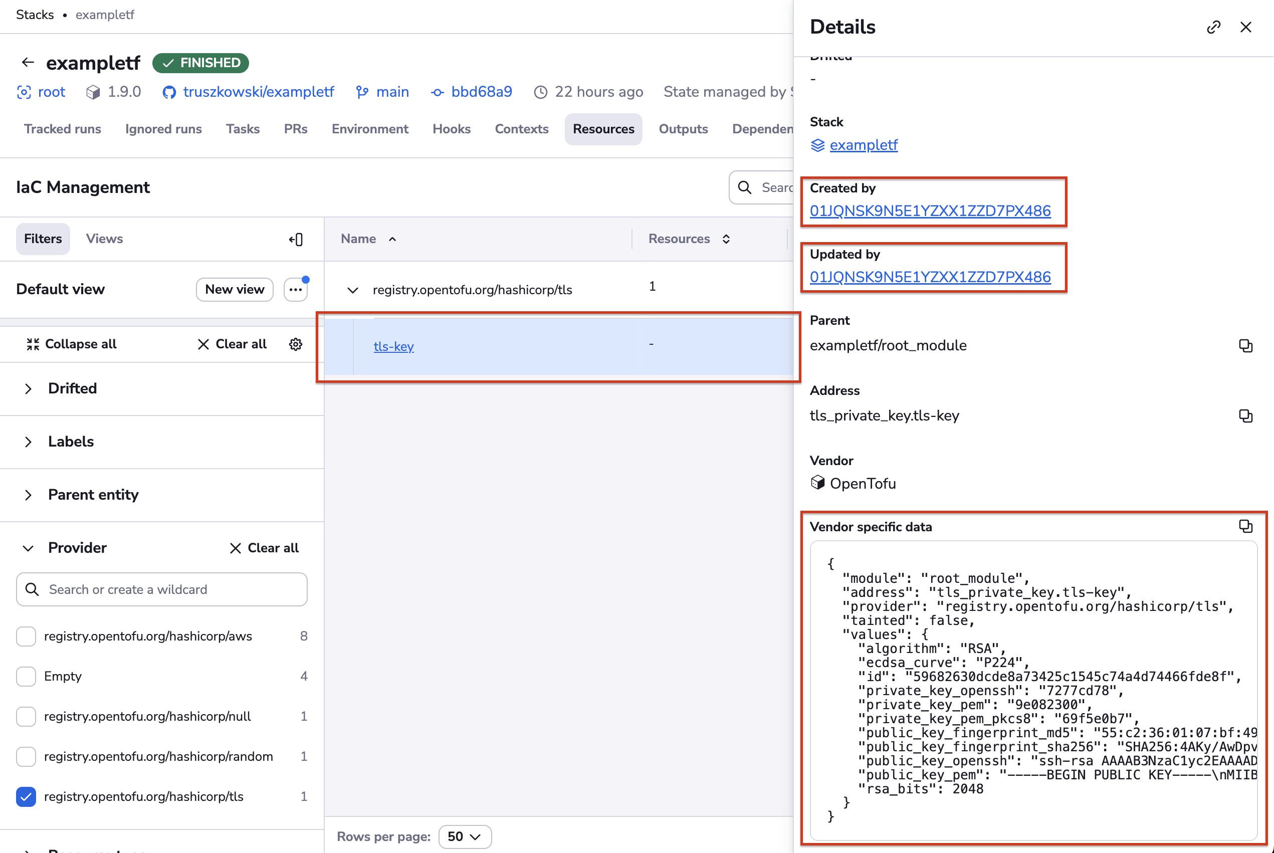Screen dimensions: 1274x853
Task: Collapse the registry.opentofu.org/hashicorp/tls row group
Action: point(352,290)
